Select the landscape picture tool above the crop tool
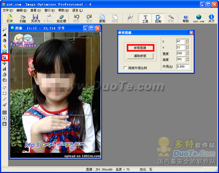This screenshot has width=219, height=173. (5, 52)
